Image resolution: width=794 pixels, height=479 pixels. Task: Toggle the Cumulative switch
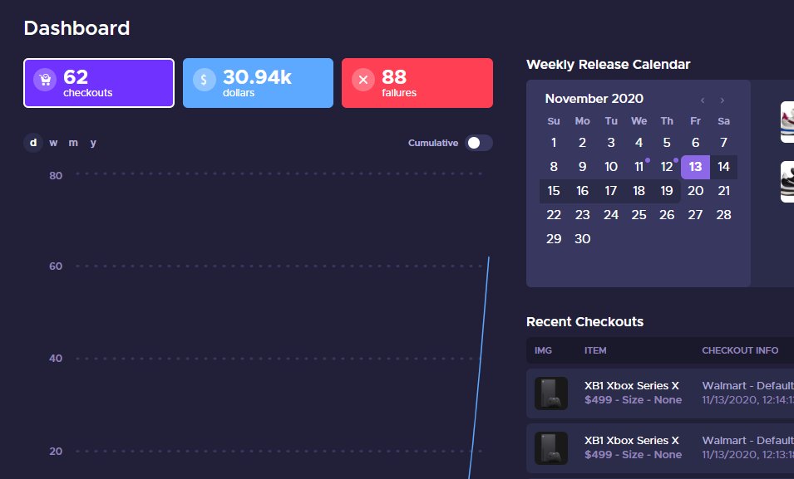tap(479, 143)
